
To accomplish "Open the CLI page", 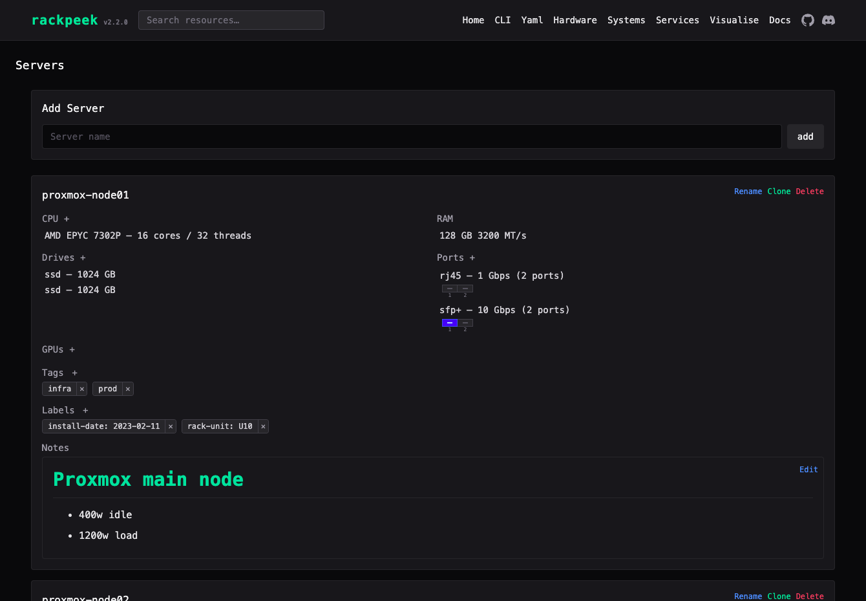I will pyautogui.click(x=503, y=20).
